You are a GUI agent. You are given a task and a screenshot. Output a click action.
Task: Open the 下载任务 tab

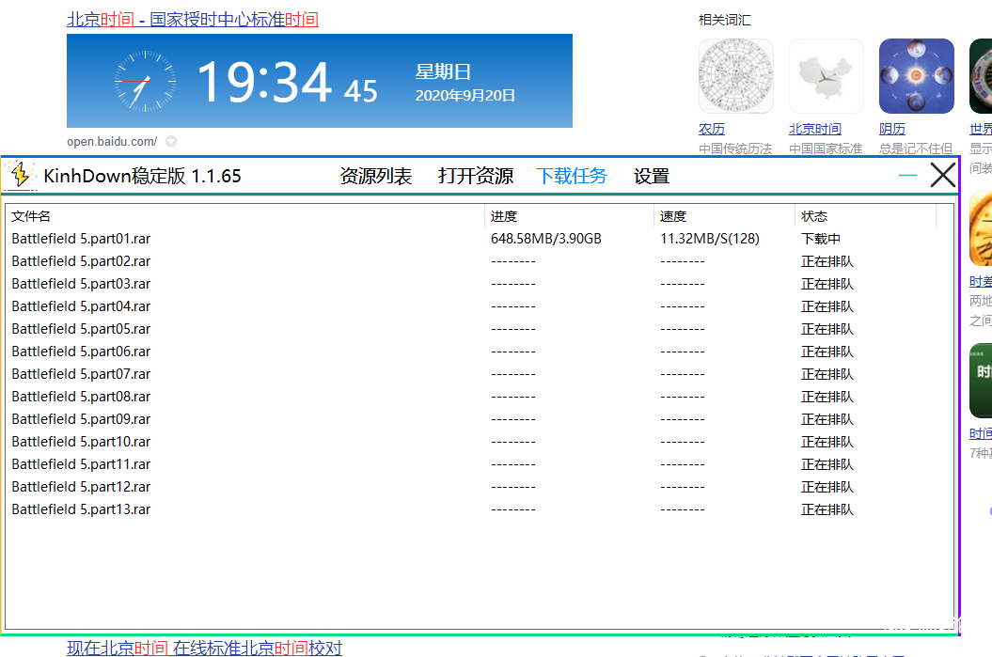(572, 176)
